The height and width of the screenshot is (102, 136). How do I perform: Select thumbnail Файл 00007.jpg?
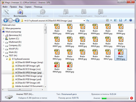[57, 42]
